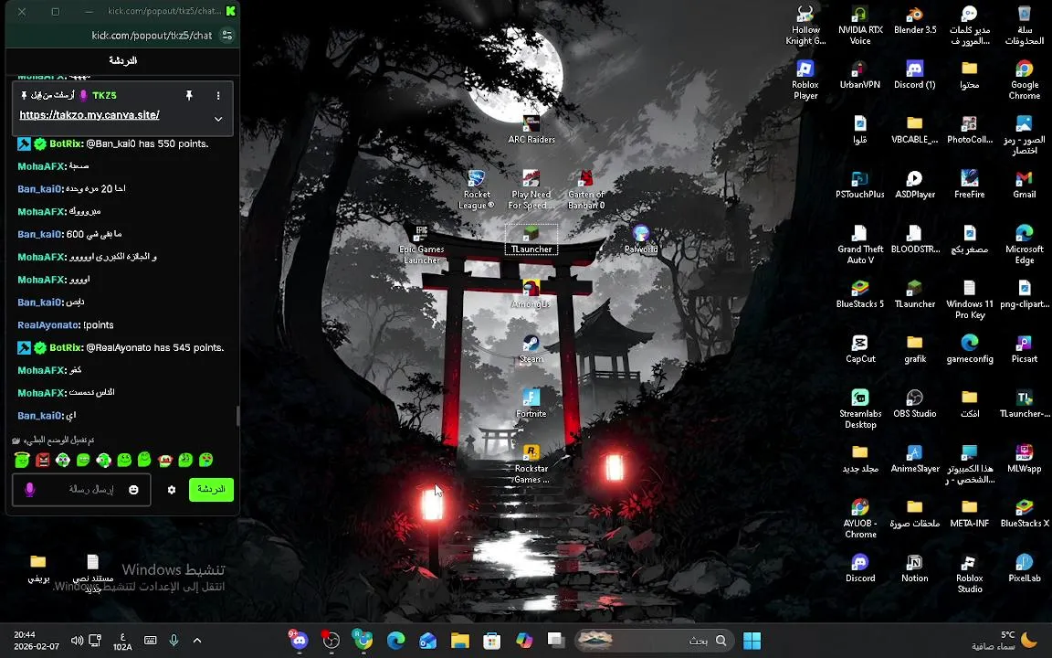Select the BlueStacks 5 desktop icon
The height and width of the screenshot is (658, 1052).
coord(860,294)
